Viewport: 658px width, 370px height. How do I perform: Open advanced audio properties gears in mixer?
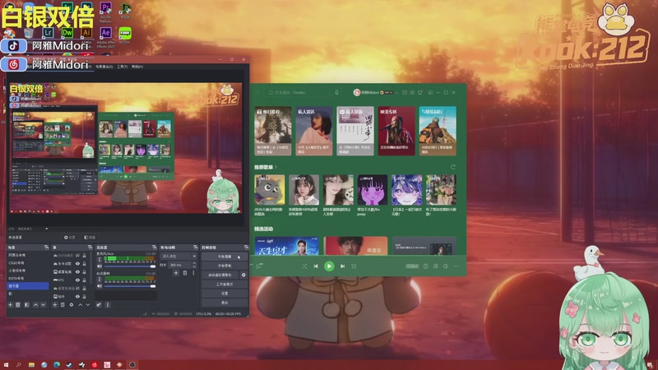tap(99, 305)
